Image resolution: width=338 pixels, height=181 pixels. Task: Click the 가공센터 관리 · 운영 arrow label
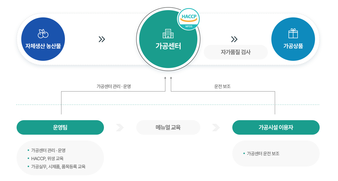(114, 86)
